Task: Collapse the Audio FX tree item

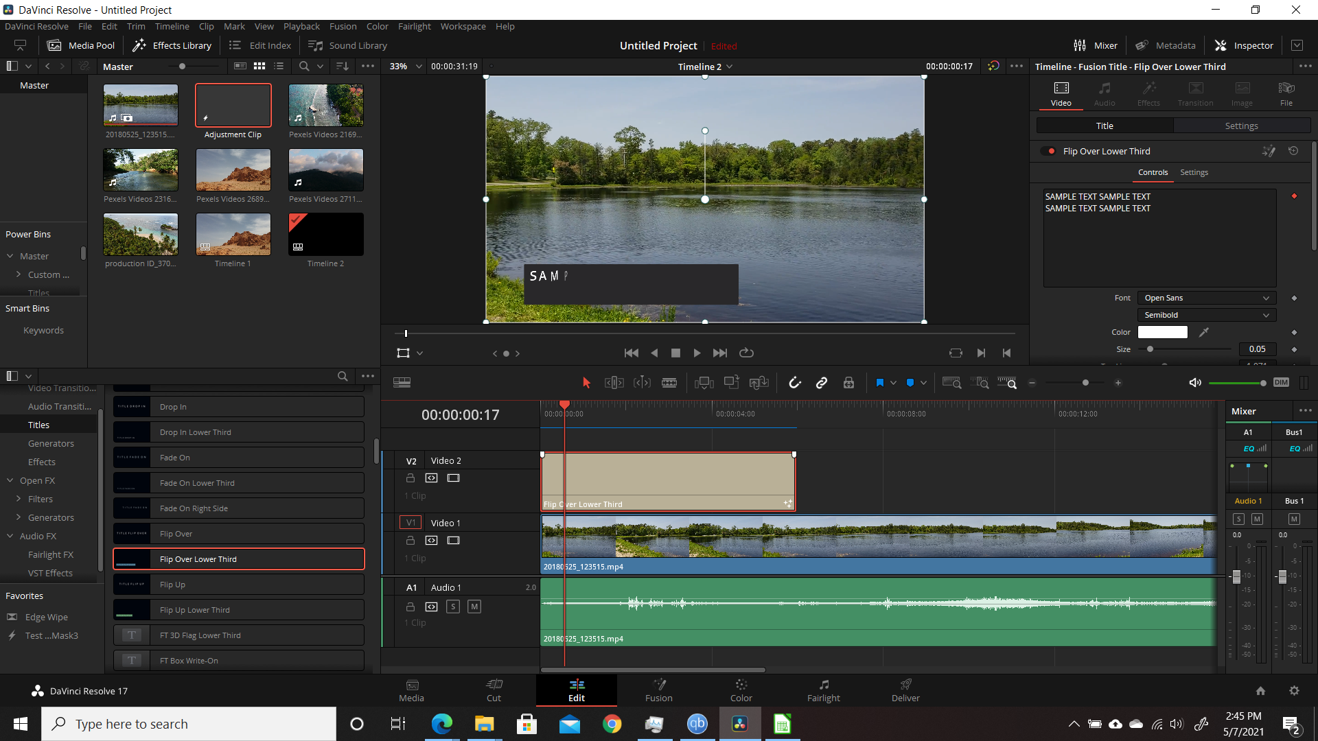Action: pyautogui.click(x=10, y=536)
